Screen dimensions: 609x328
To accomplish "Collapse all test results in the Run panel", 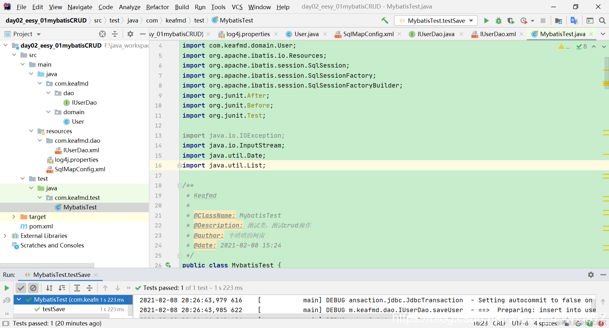I will tap(89, 288).
